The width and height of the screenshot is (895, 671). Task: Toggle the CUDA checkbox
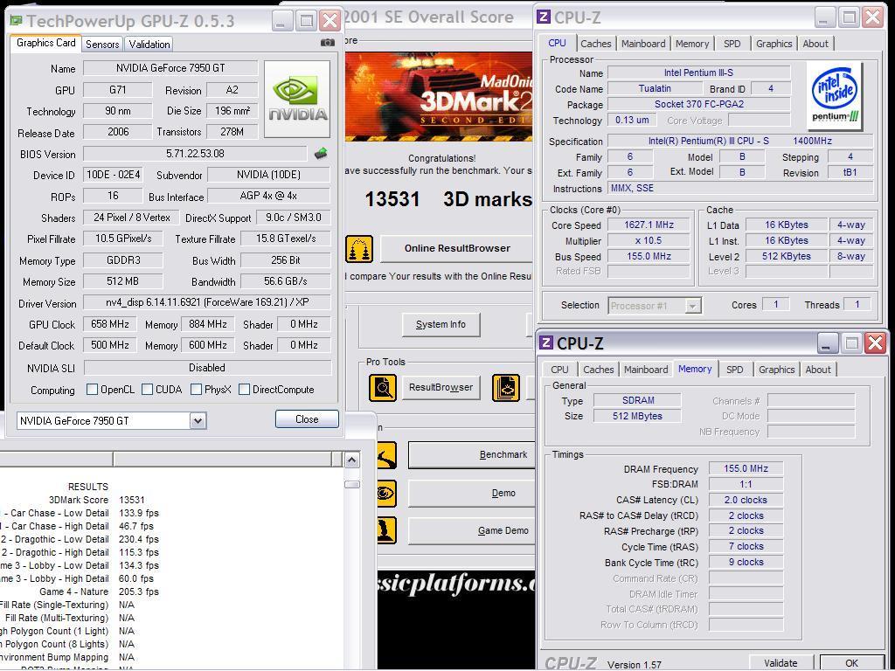tap(147, 390)
